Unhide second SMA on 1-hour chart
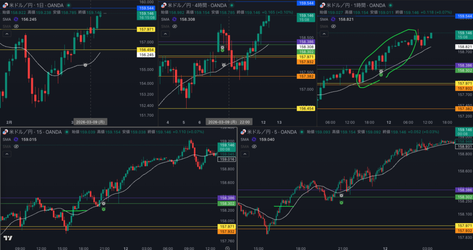473x250 pixels. [x=334, y=27]
